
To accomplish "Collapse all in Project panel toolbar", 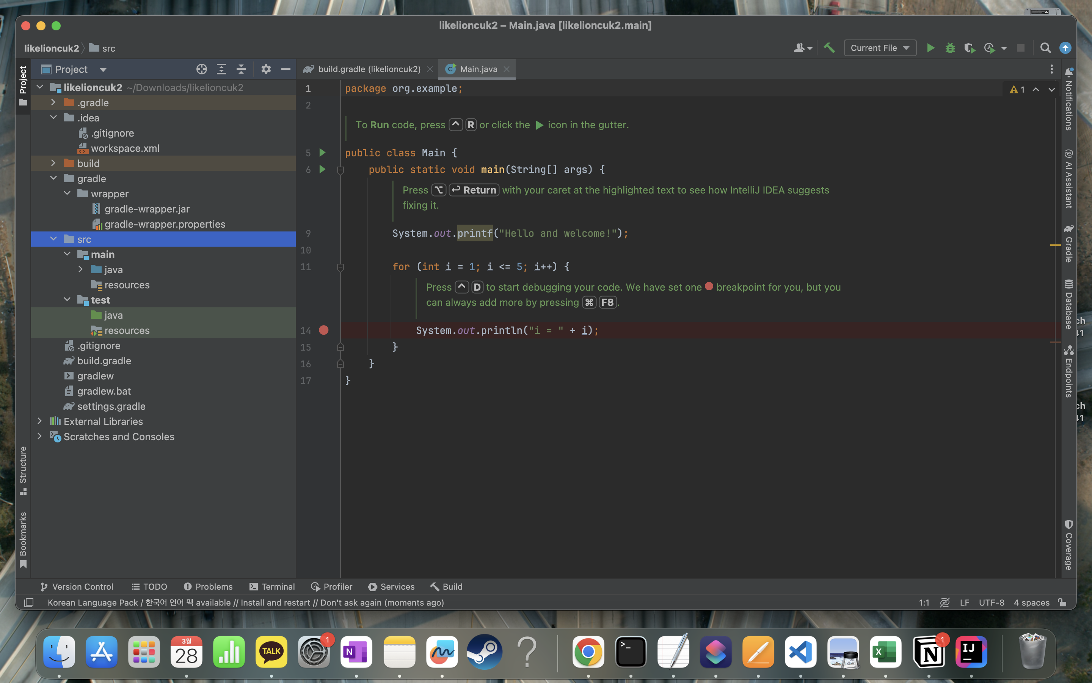I will click(x=241, y=69).
